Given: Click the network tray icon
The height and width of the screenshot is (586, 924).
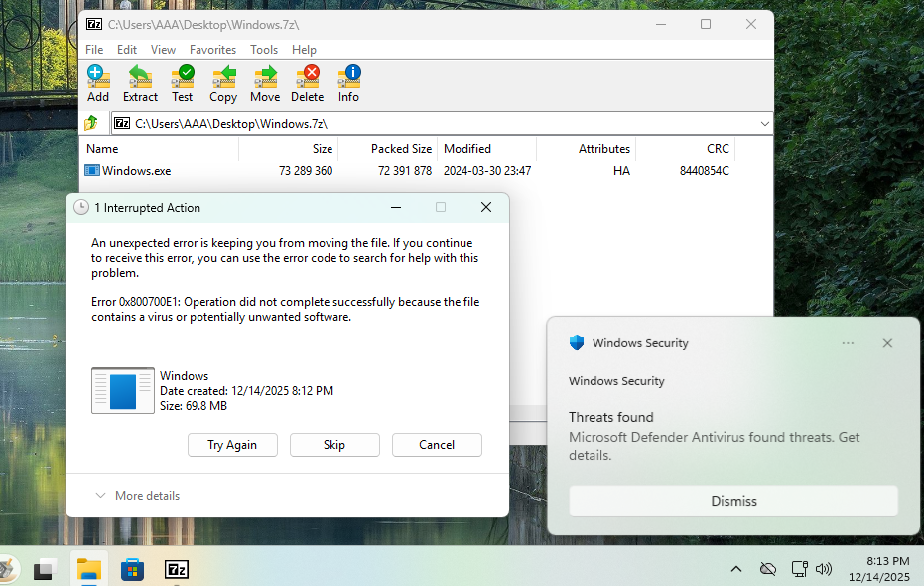Looking at the screenshot, I should coord(799,569).
